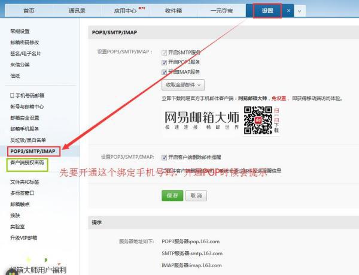Open 邮箱手机服务

25,129
